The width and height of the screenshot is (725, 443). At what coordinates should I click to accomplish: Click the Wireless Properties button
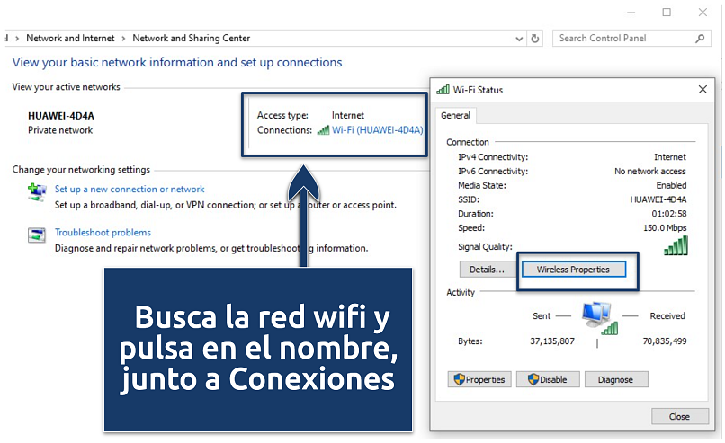[573, 270]
